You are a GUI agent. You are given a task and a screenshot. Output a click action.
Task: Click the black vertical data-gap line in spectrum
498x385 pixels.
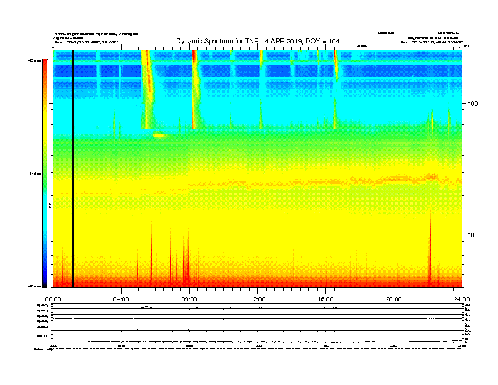coord(73,169)
